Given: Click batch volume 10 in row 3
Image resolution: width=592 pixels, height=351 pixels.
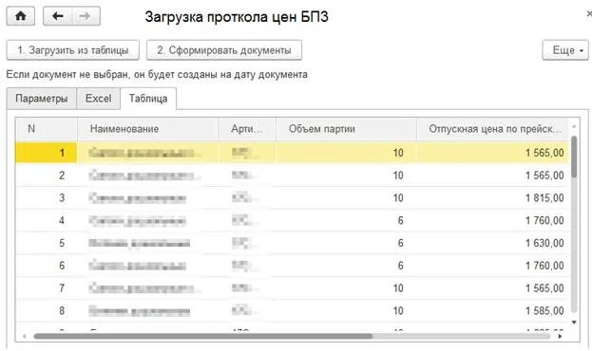Looking at the screenshot, I should [398, 198].
